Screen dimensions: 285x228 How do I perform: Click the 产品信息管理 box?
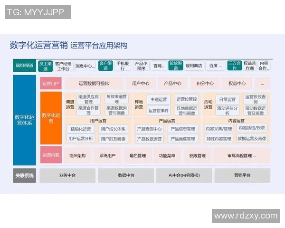pyautogui.click(x=183, y=129)
